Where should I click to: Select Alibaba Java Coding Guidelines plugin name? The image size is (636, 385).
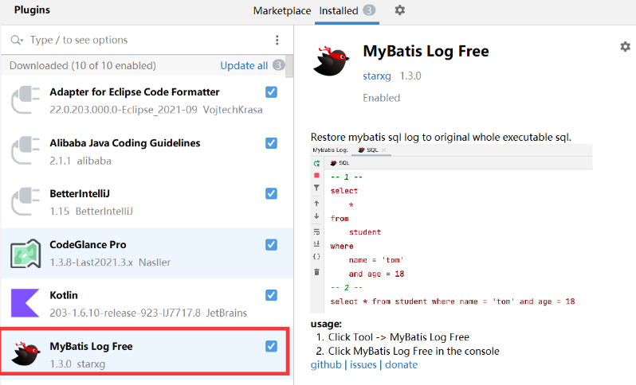click(x=125, y=143)
